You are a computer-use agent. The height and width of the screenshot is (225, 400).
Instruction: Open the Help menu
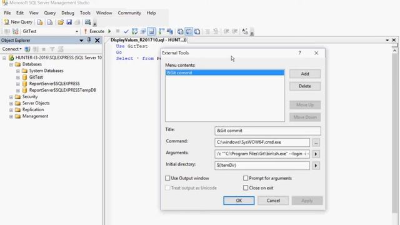click(x=151, y=12)
